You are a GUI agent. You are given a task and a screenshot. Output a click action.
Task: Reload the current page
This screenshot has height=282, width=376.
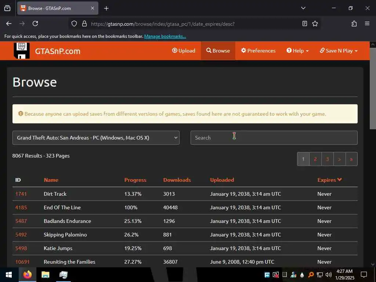tap(35, 23)
